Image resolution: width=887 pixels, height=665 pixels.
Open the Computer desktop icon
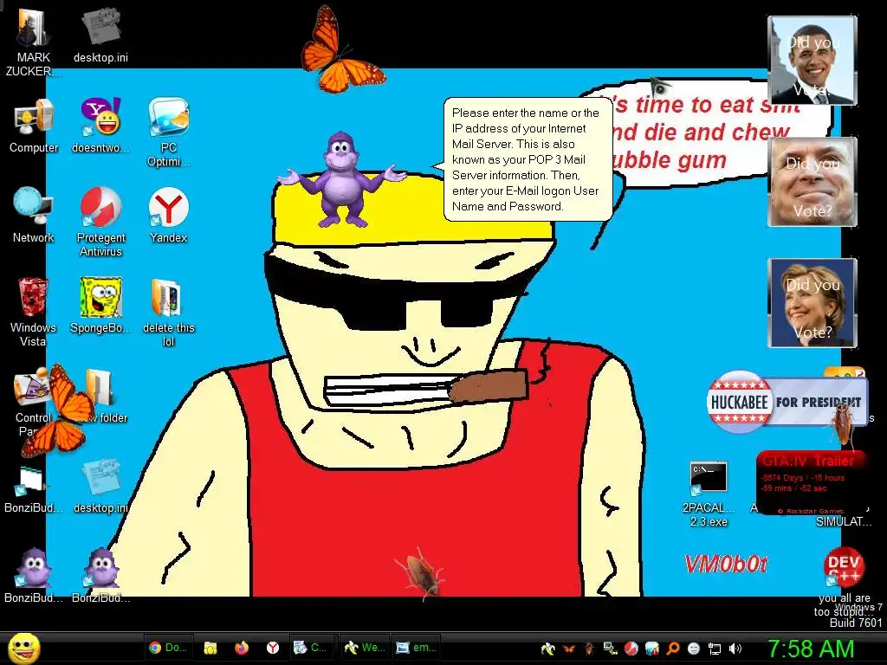pos(34,126)
